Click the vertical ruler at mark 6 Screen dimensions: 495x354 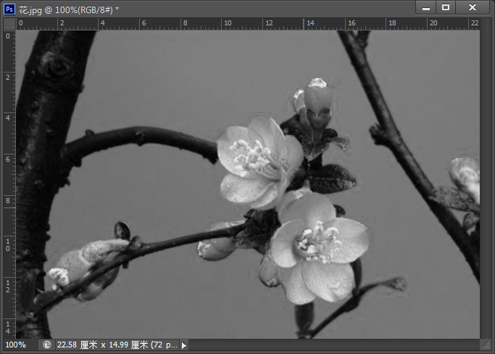pyautogui.click(x=8, y=159)
